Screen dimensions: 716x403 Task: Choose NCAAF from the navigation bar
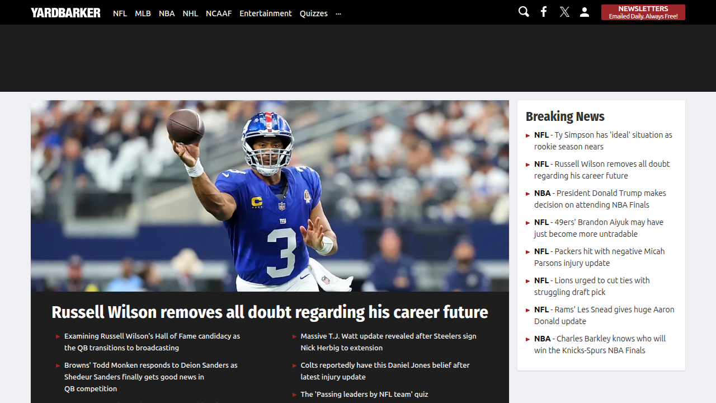[219, 13]
